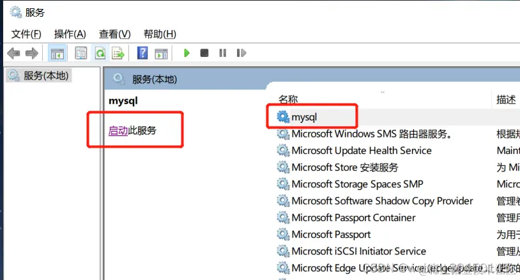
Task: Click the 描述 column header
Action: pos(506,99)
